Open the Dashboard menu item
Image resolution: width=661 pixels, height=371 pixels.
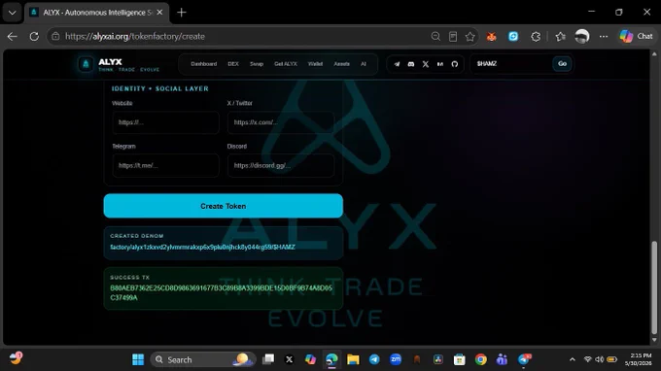pyautogui.click(x=203, y=64)
